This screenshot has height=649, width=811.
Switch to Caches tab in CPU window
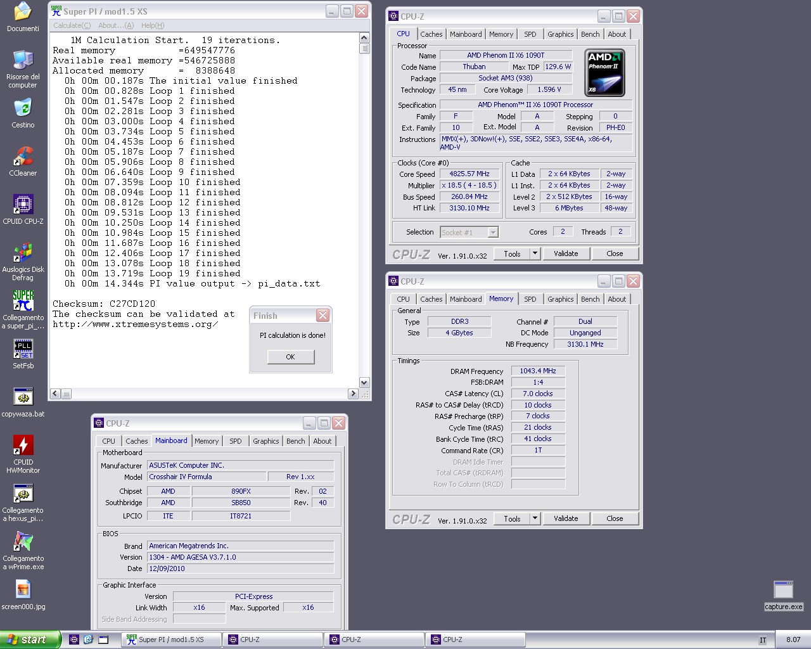coord(431,34)
